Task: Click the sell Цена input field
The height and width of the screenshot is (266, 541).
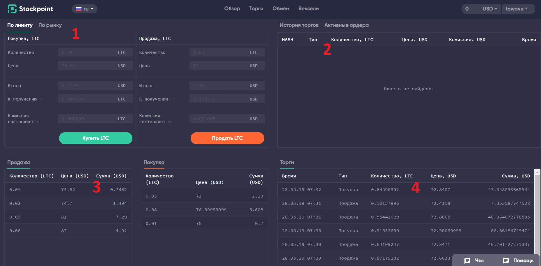Action: pos(227,66)
